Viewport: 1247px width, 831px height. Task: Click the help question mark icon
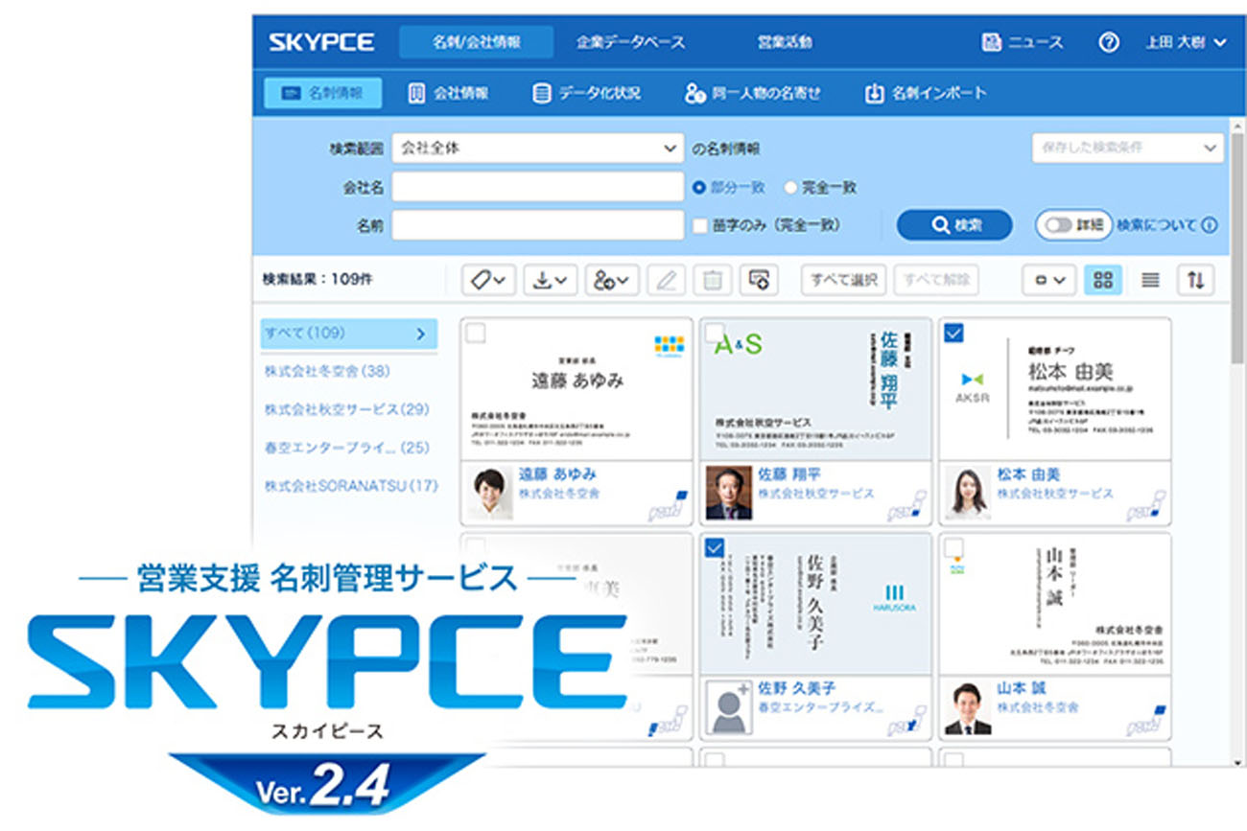(1108, 41)
